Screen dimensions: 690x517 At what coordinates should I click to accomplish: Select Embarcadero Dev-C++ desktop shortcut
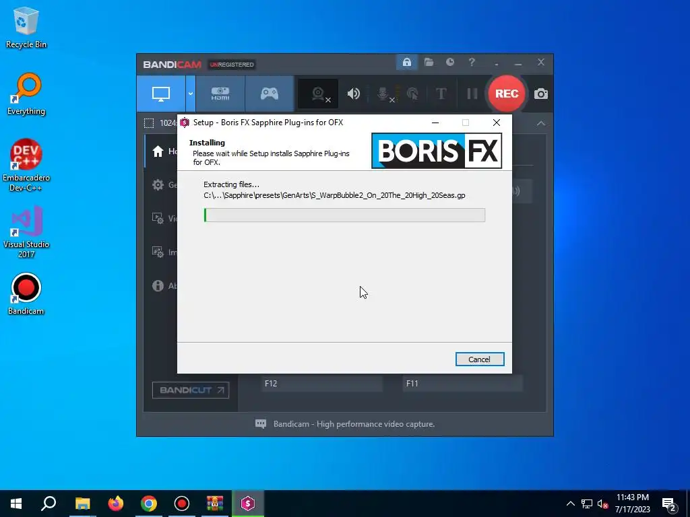(x=26, y=166)
